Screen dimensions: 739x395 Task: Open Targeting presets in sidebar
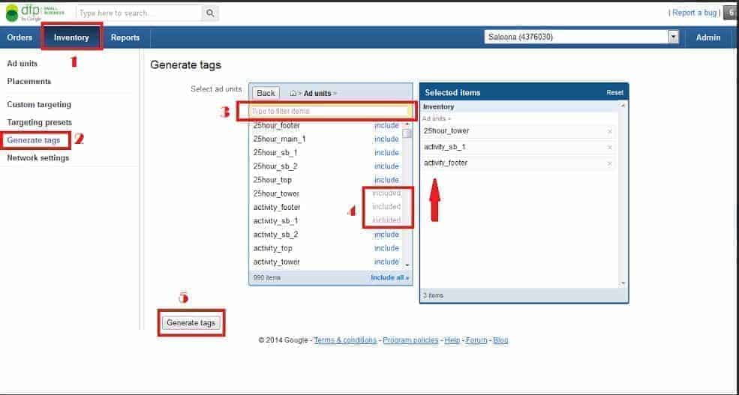pos(40,122)
